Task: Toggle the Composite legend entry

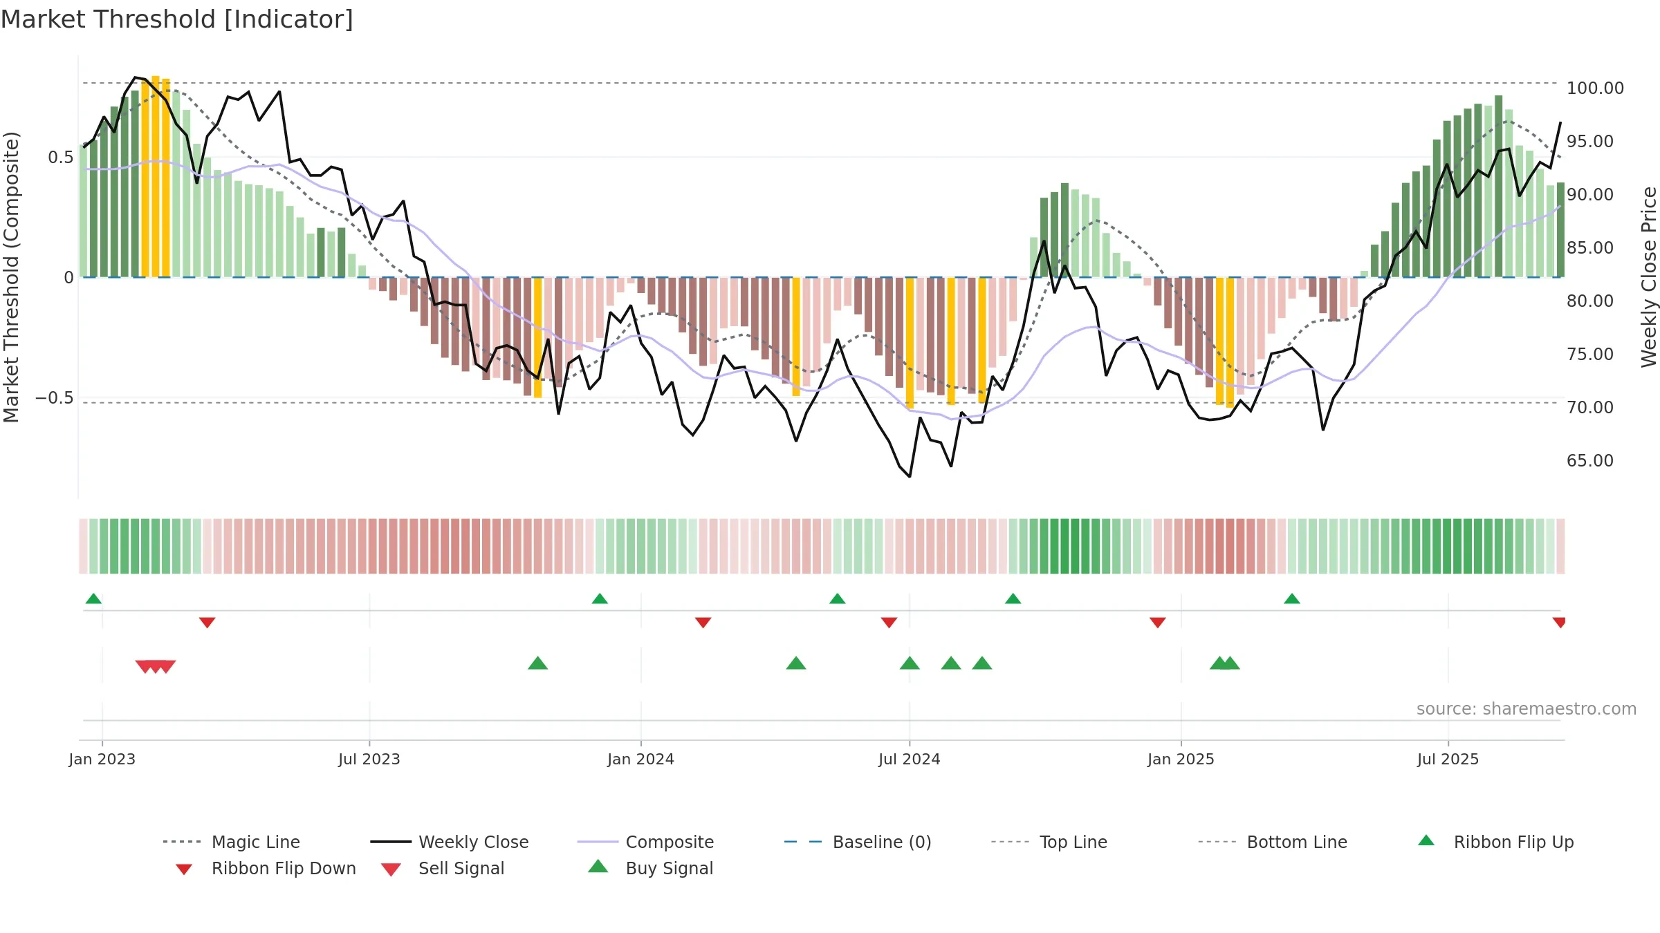Action: coord(645,842)
